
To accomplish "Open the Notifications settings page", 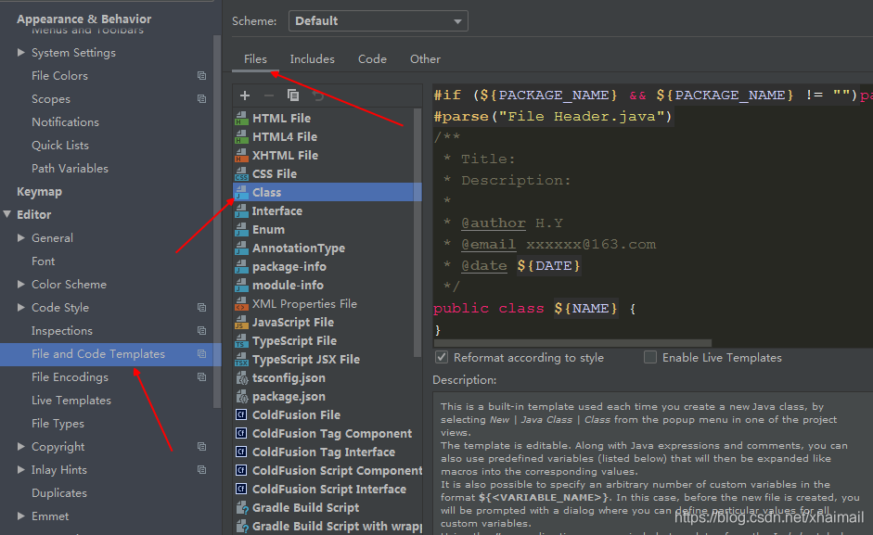I will point(65,121).
